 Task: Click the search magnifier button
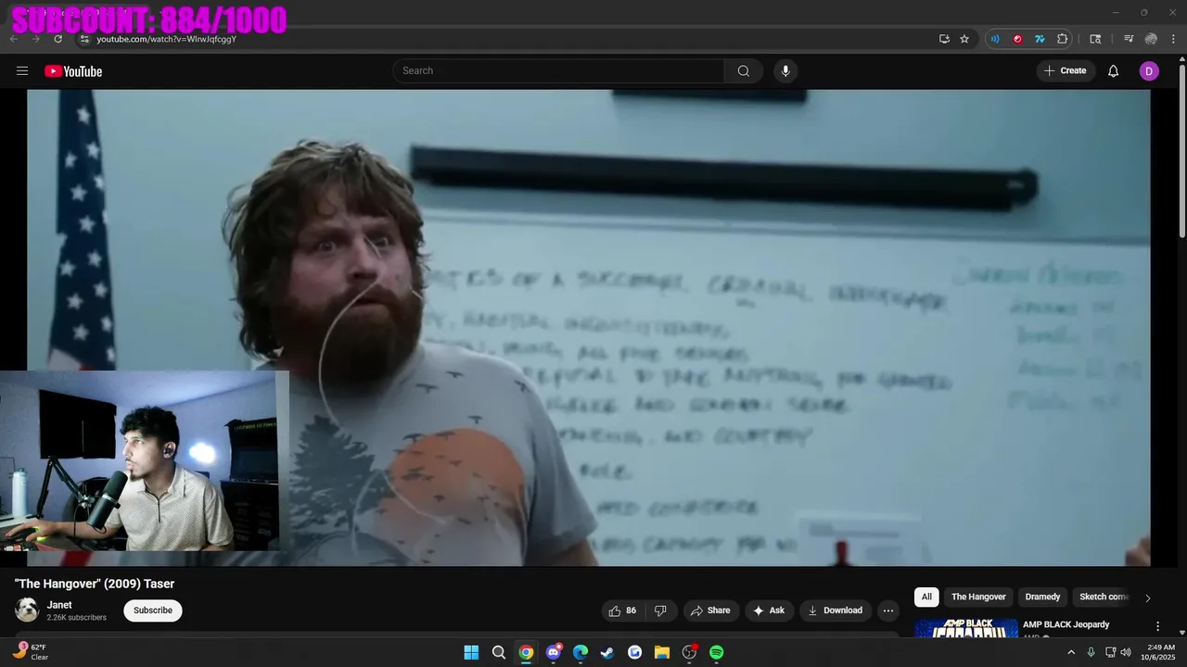(744, 71)
